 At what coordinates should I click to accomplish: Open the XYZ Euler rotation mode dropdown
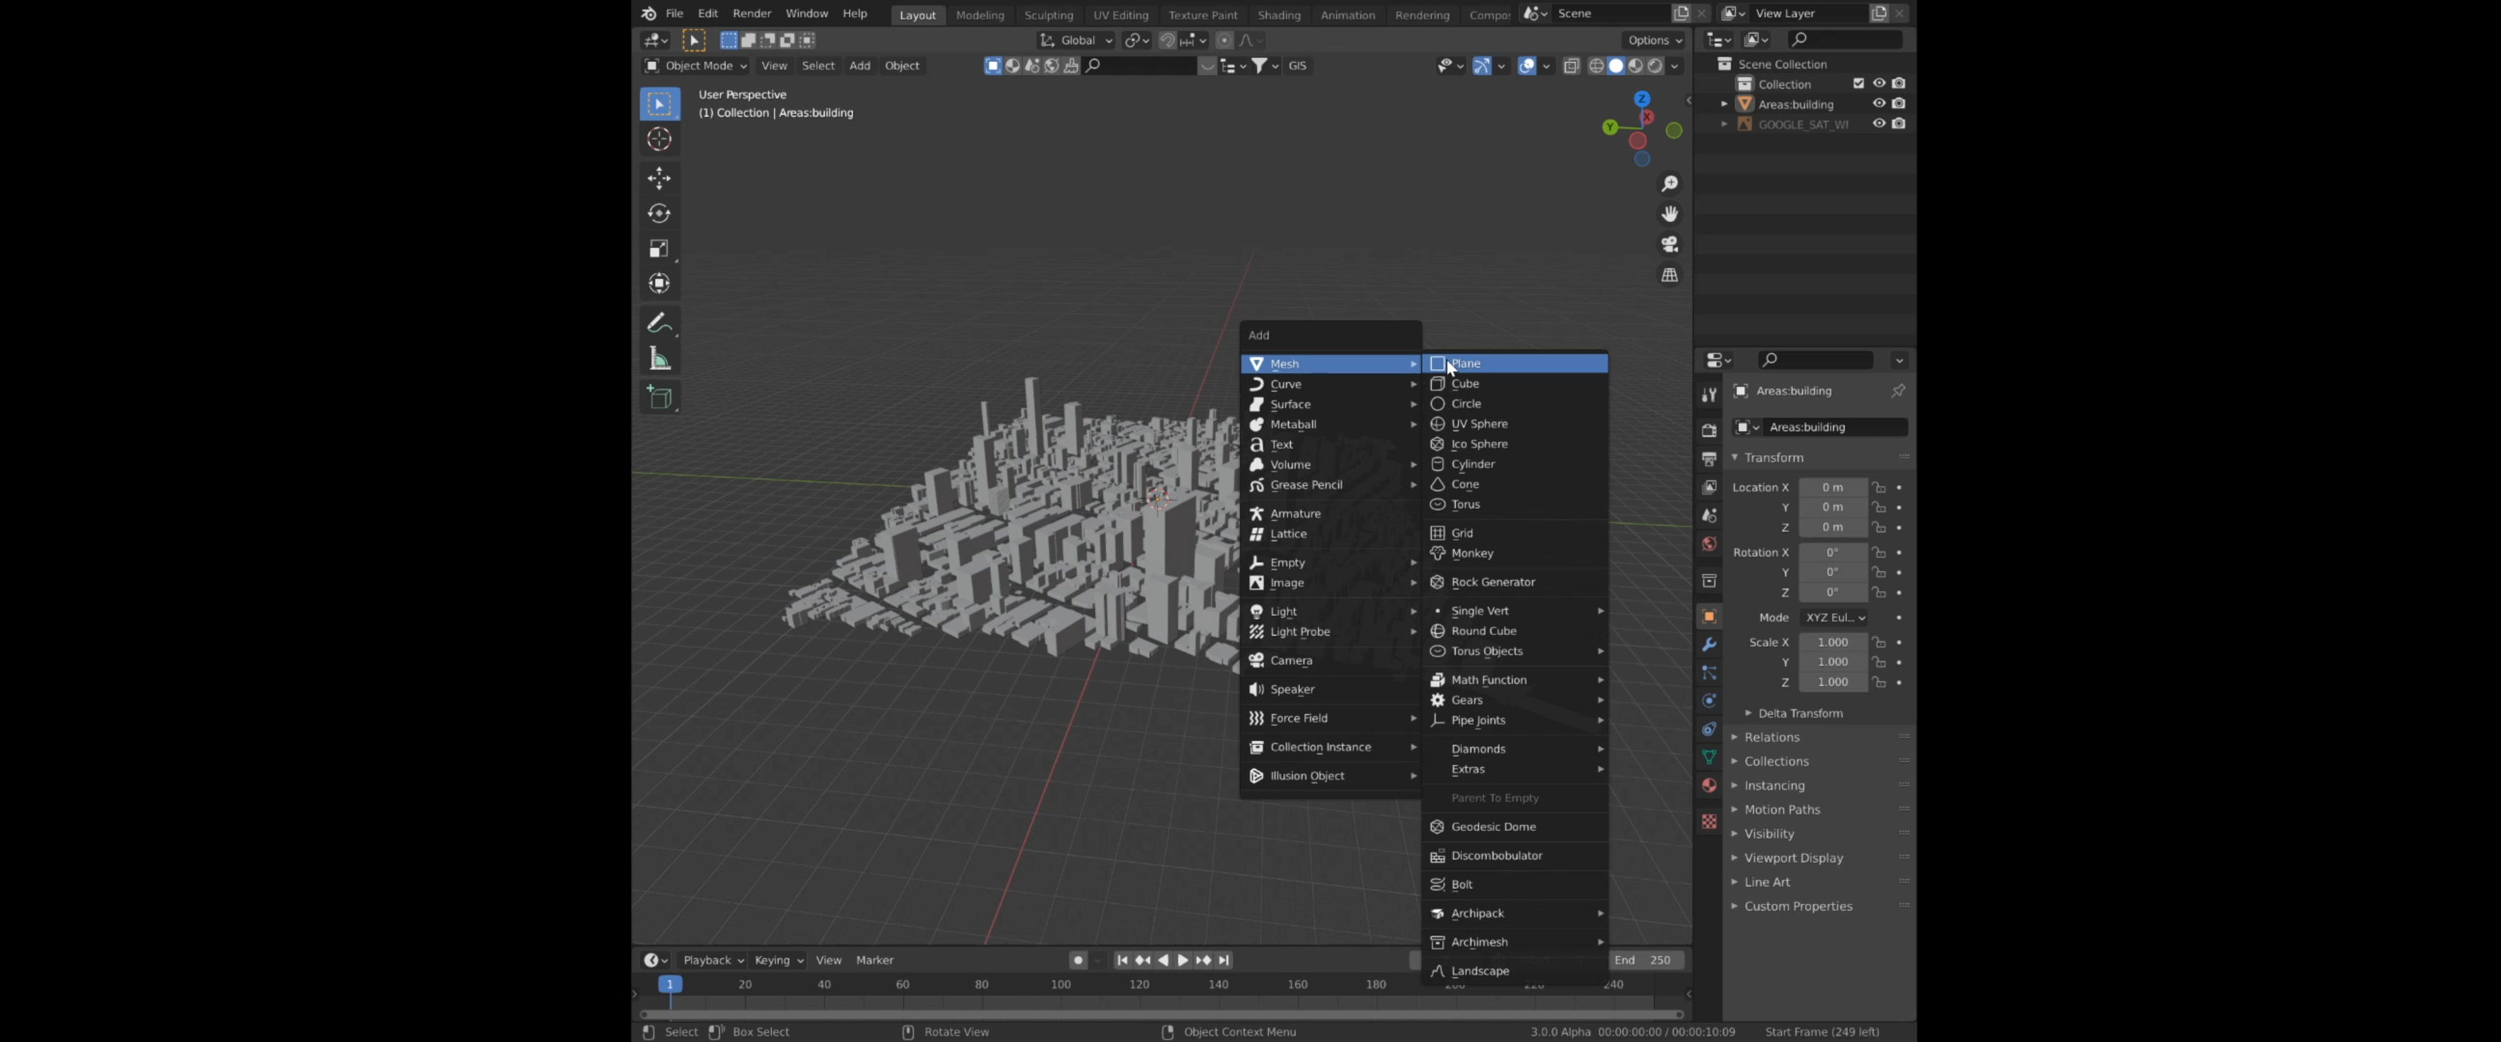[1834, 617]
